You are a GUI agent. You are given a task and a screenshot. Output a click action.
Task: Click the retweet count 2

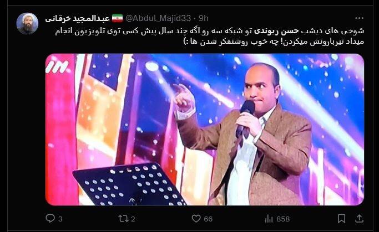pos(133,219)
